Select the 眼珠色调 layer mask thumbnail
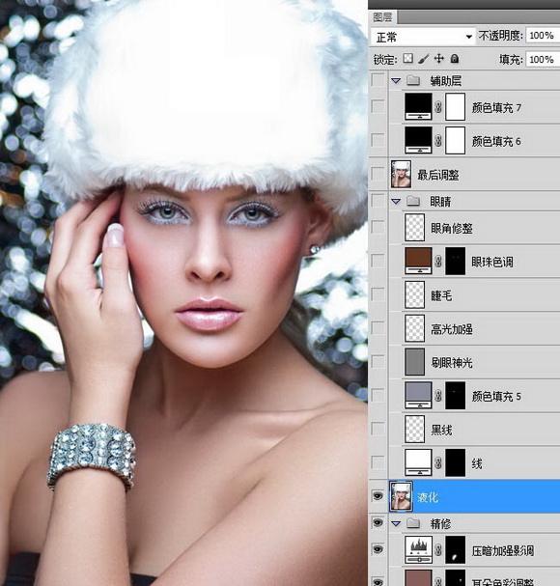Viewport: 560px width, 586px height. coord(456,261)
